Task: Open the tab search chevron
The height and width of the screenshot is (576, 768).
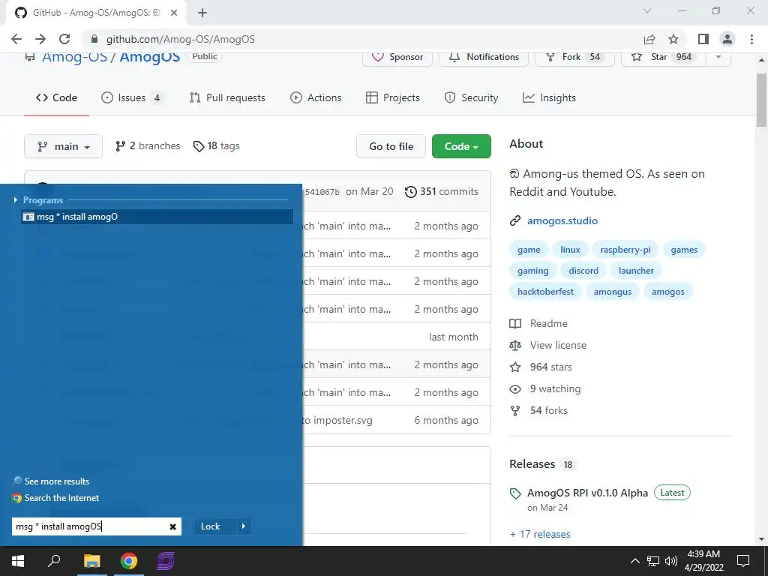Action: click(647, 10)
